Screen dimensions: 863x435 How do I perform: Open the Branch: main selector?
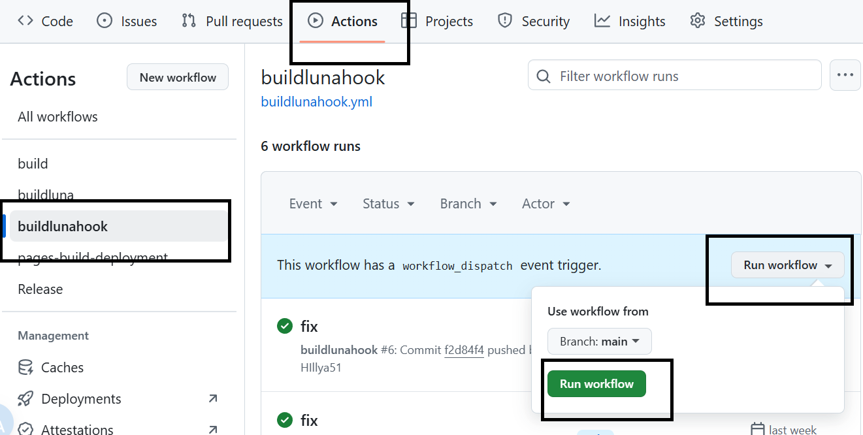tap(599, 341)
